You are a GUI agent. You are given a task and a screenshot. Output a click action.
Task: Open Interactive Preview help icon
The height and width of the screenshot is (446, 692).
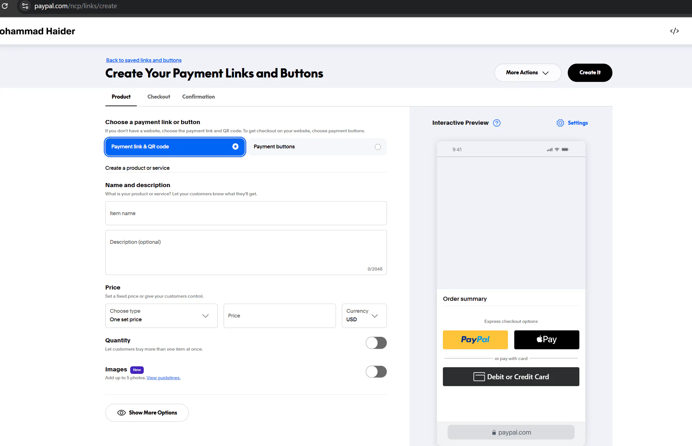(497, 123)
